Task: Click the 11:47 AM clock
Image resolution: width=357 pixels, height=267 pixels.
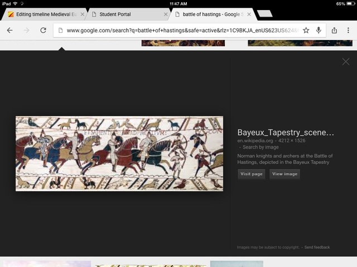Action: click(178, 4)
